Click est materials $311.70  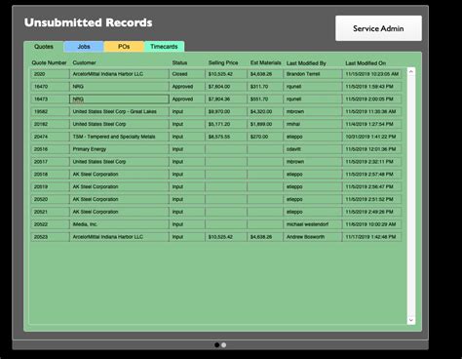pyautogui.click(x=265, y=87)
